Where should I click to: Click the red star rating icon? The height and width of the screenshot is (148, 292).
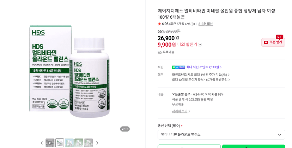[x=159, y=24]
